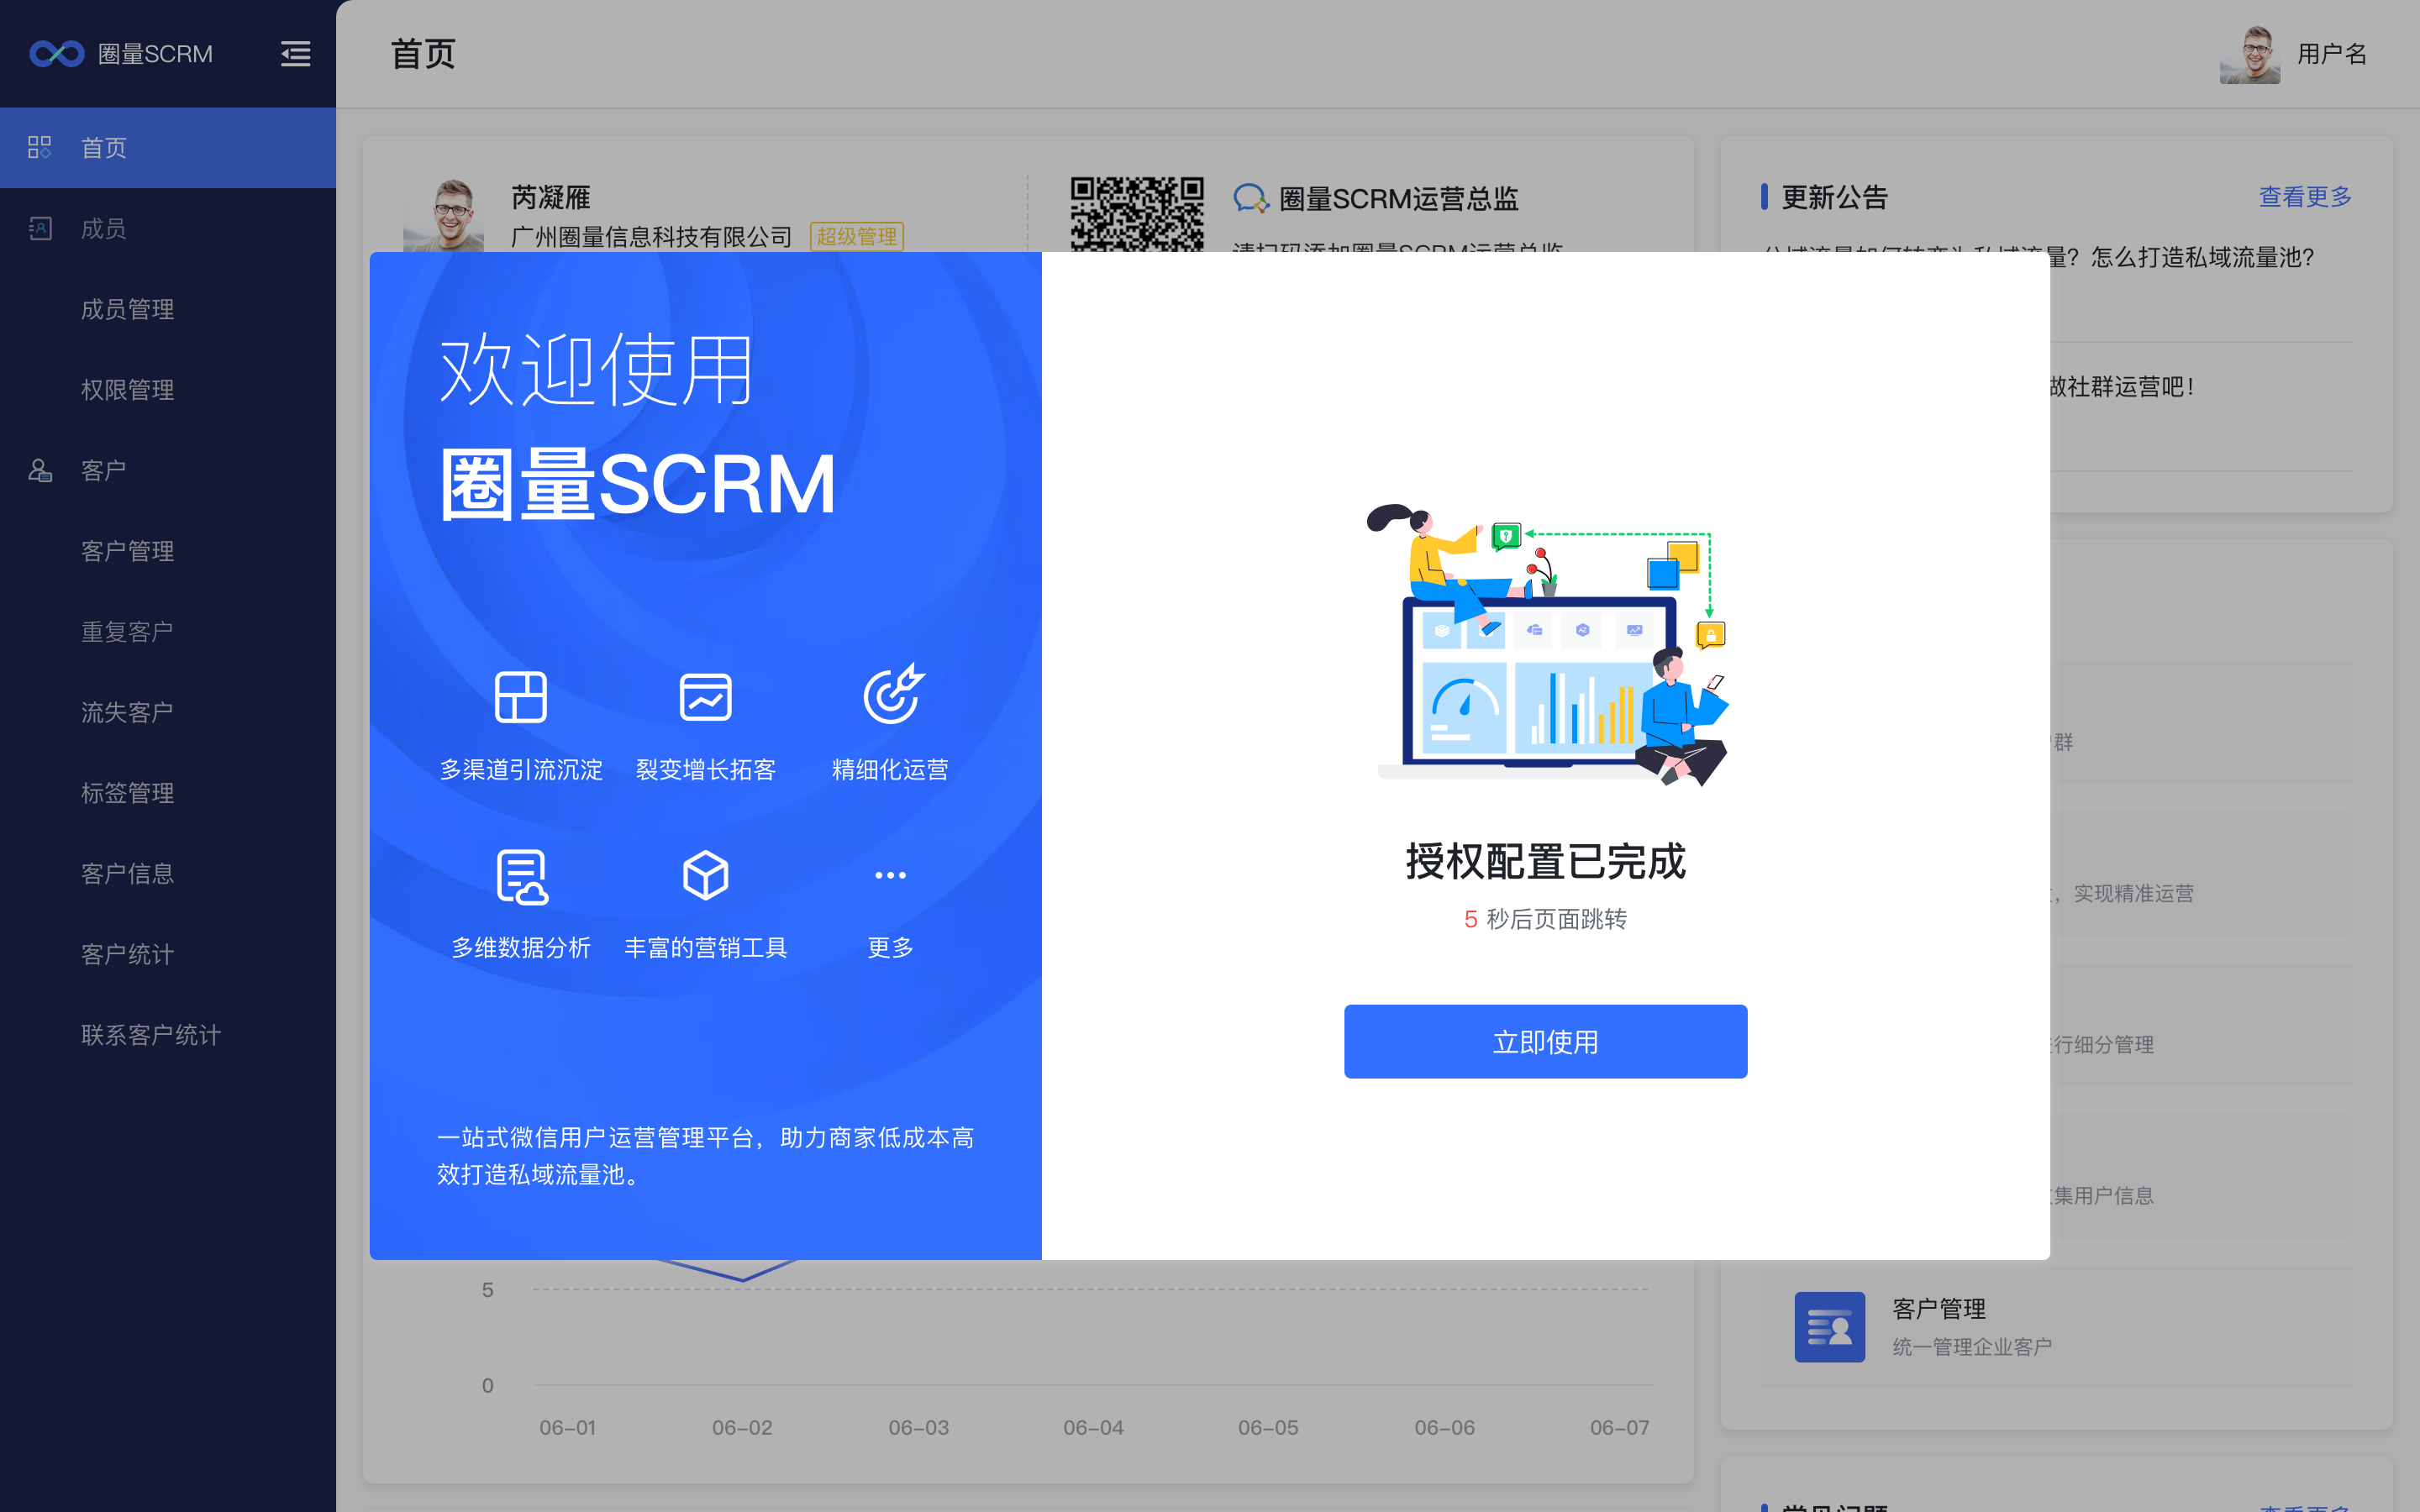Viewport: 2420px width, 1512px height.
Task: Click 裂变增长拓客 chart icon
Action: [x=705, y=697]
